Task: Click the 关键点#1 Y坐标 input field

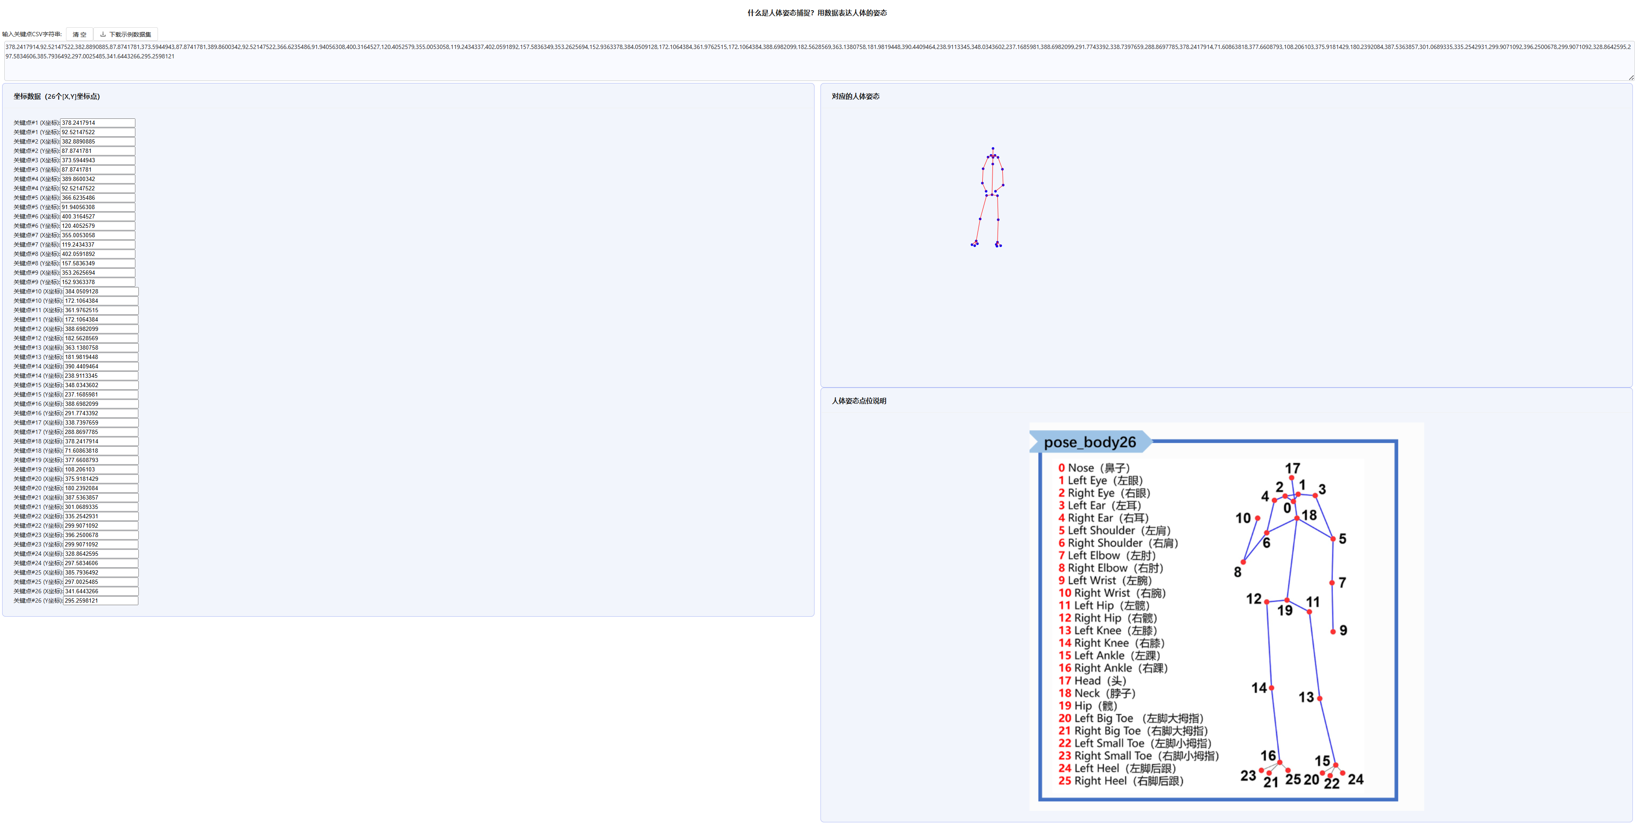Action: click(x=98, y=132)
